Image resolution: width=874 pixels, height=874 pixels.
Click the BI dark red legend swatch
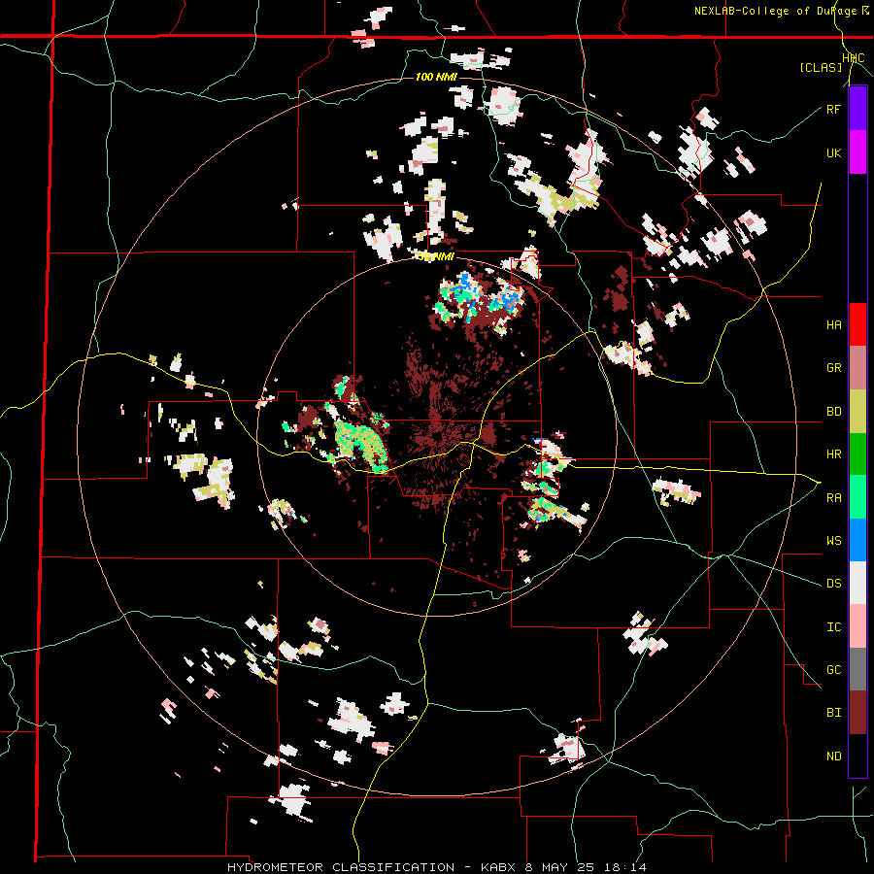point(857,713)
